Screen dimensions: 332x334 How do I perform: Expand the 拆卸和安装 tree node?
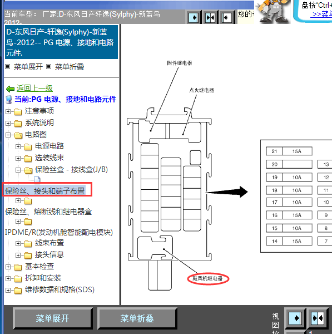pos(8,279)
